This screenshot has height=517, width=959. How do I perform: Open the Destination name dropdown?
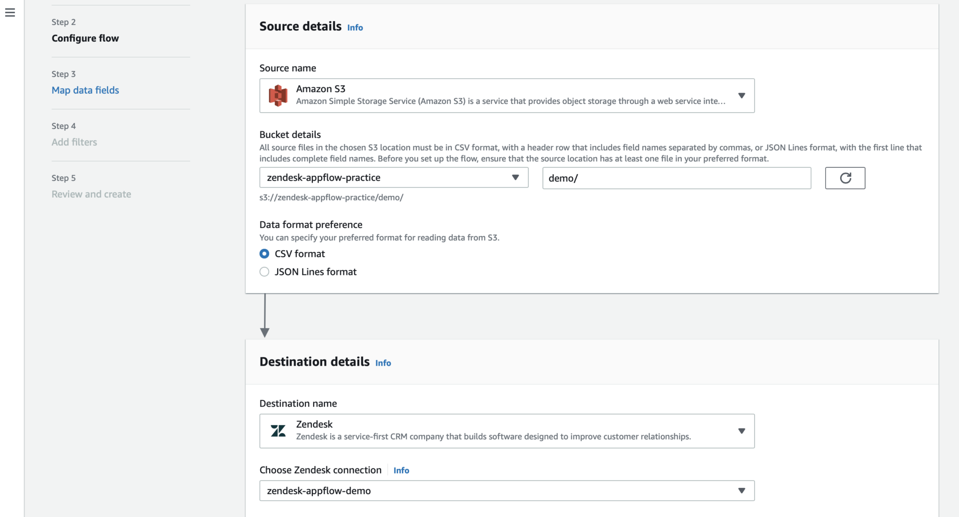tap(742, 430)
